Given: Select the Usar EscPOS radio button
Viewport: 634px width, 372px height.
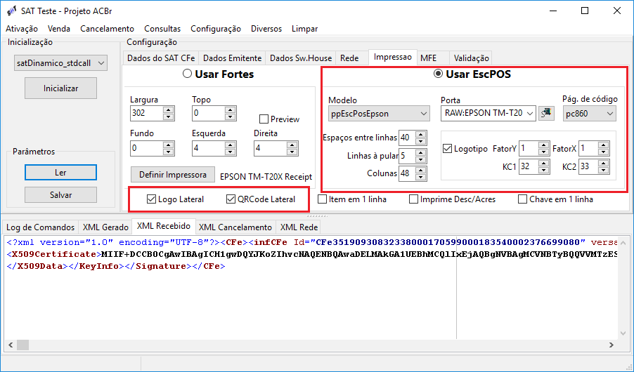Looking at the screenshot, I should point(438,74).
